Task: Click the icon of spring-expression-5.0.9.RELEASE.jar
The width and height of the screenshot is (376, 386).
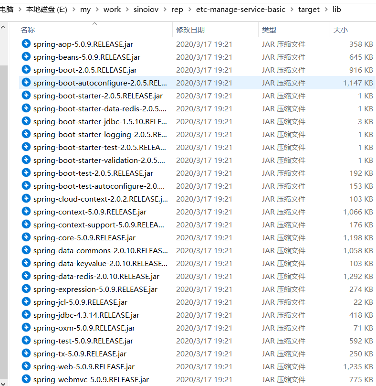Action: [26, 289]
